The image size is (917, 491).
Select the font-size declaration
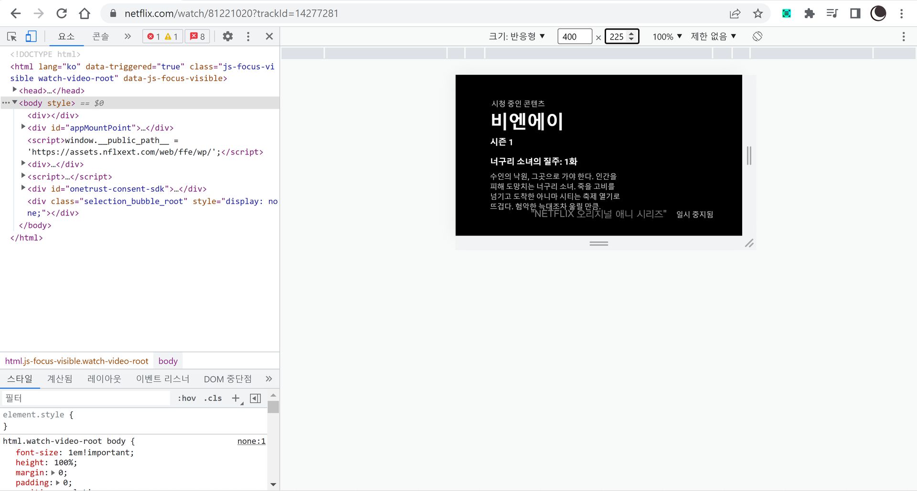click(75, 452)
